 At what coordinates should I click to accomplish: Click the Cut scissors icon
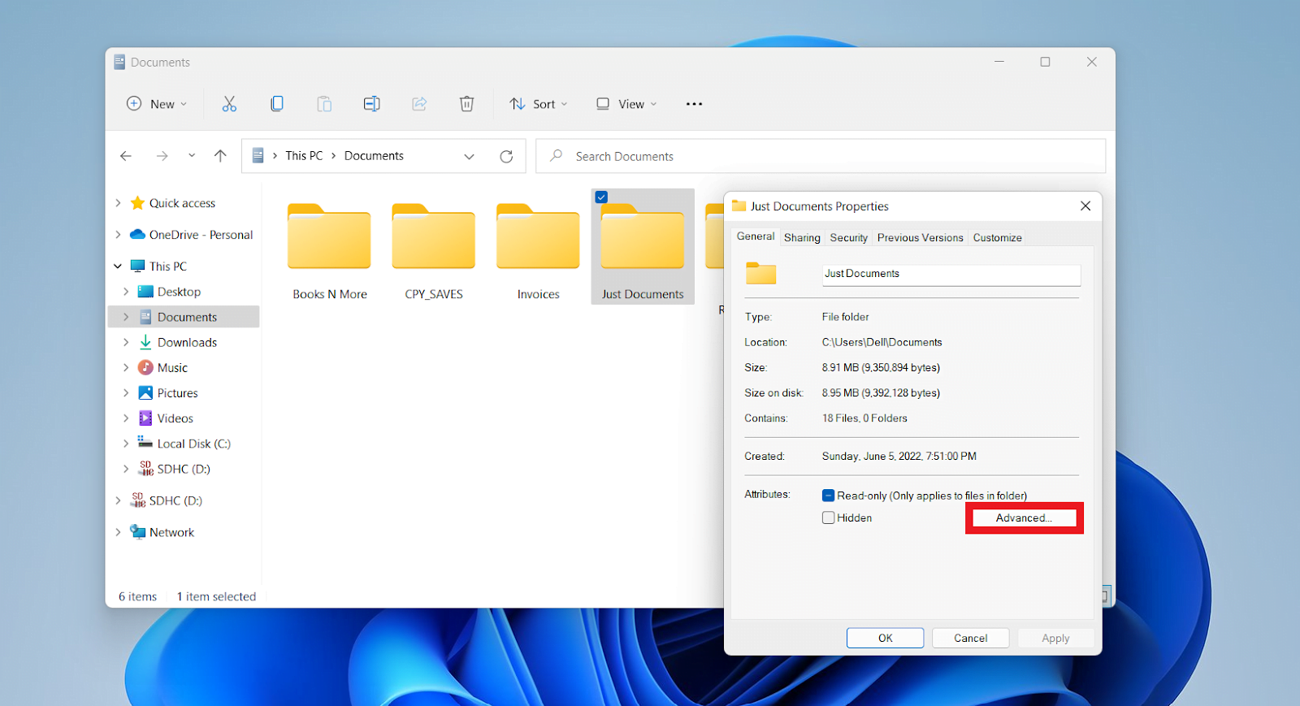229,104
